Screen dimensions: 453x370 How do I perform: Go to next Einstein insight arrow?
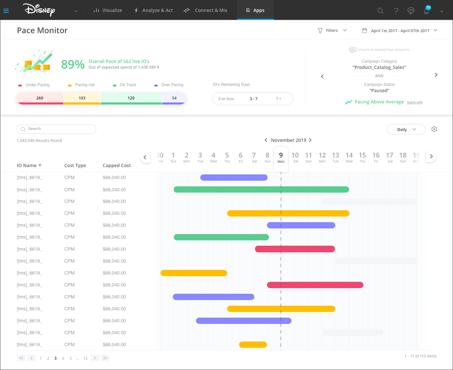436,75
